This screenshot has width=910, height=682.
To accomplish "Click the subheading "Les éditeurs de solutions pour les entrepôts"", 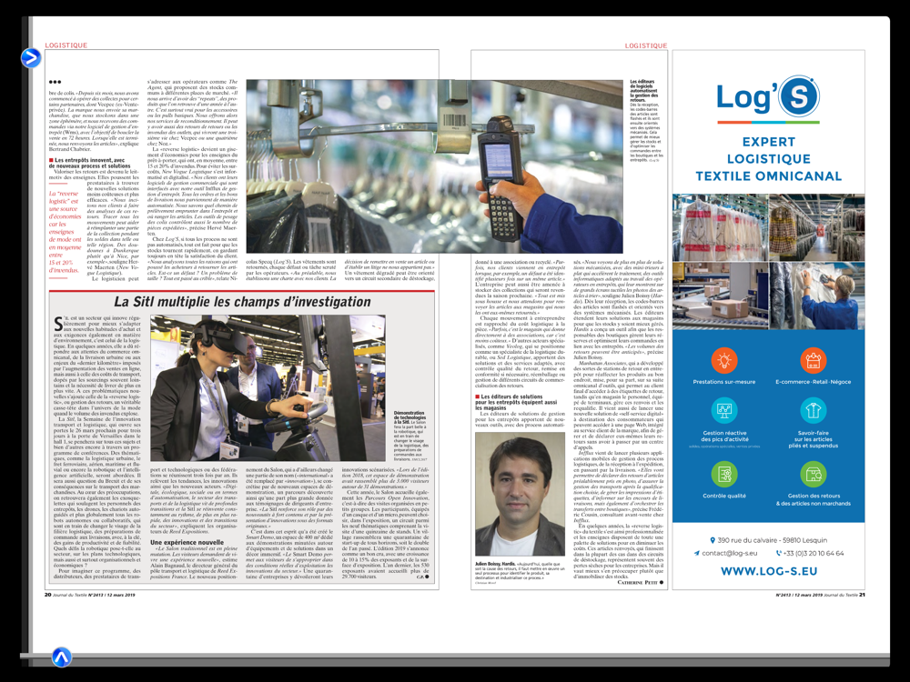I will point(517,403).
